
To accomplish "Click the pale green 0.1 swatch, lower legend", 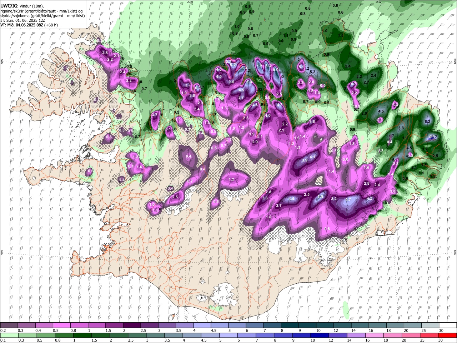I will pyautogui.click(x=9, y=335).
